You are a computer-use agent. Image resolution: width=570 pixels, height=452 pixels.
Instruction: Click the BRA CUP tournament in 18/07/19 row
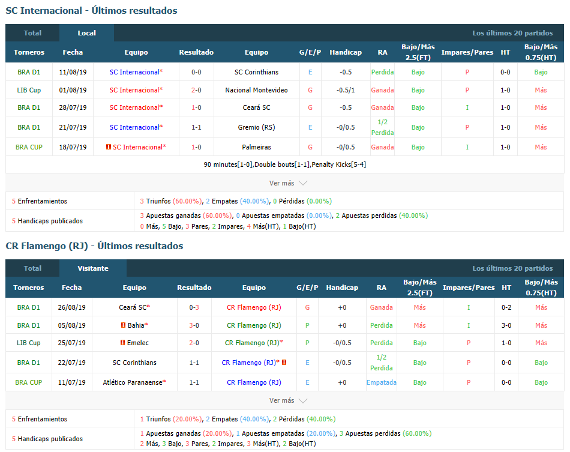click(29, 147)
